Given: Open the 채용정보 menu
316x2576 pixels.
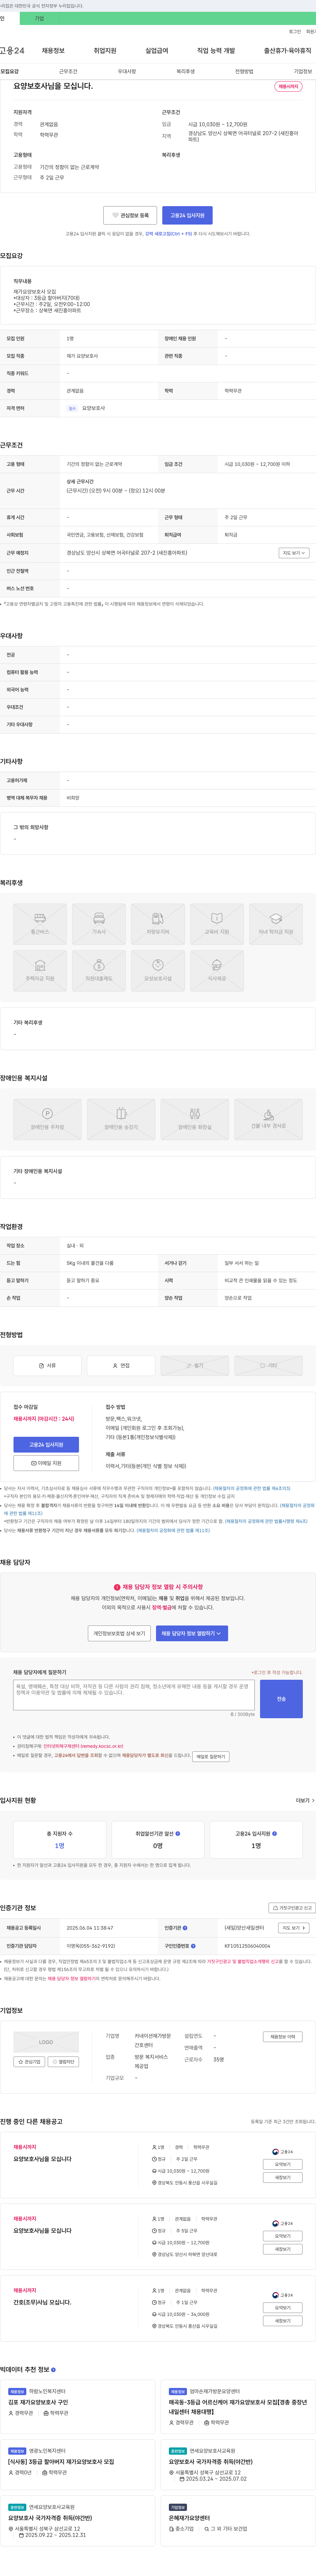Looking at the screenshot, I should [x=53, y=51].
